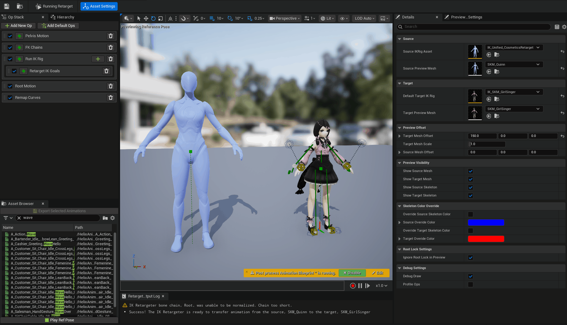Select the translate move tool
Screen dimensions: 567x325
[x=146, y=18]
